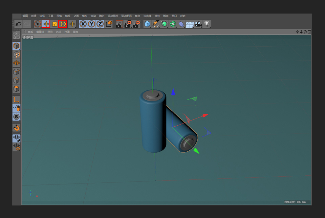Open the 渲染 menu
This screenshot has width=325, height=218.
pos(92,16)
